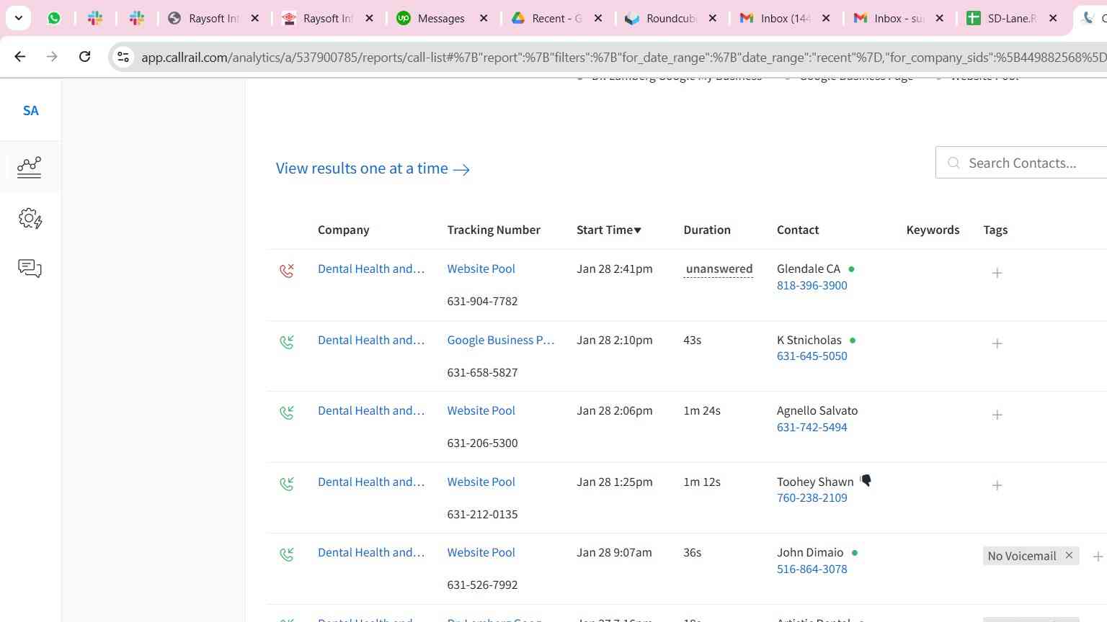Open Website Pool link for Jan 28 1:25pm call

(481, 482)
